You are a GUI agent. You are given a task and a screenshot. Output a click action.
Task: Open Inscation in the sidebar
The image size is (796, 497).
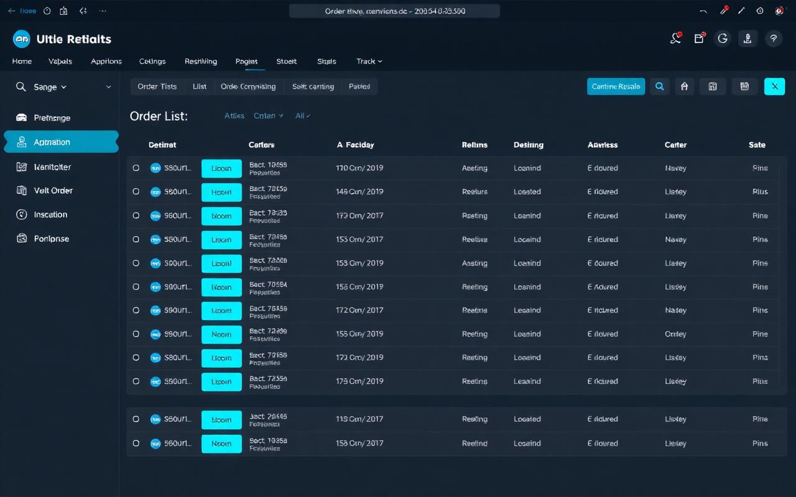tap(60, 214)
